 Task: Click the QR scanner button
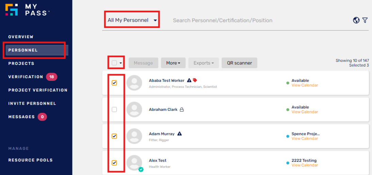click(x=239, y=63)
